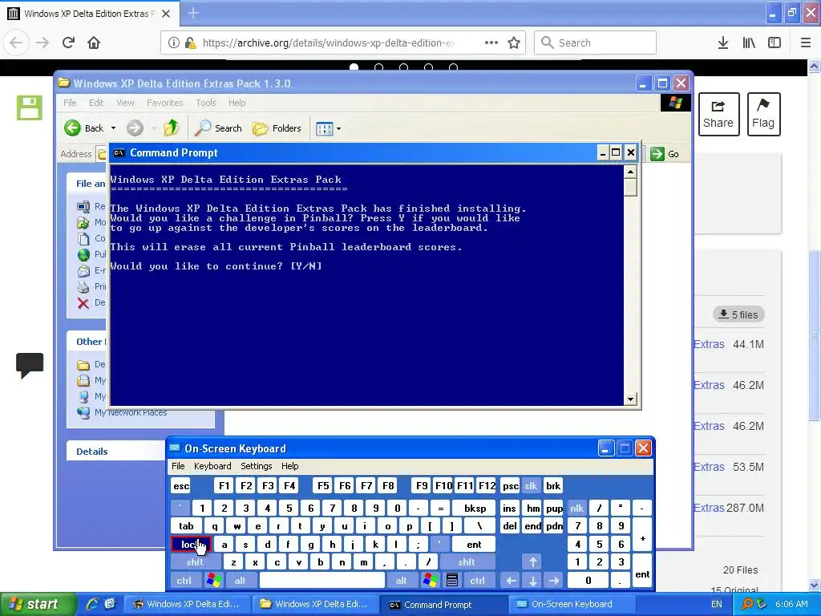Open Explorer File menu

[x=70, y=103]
